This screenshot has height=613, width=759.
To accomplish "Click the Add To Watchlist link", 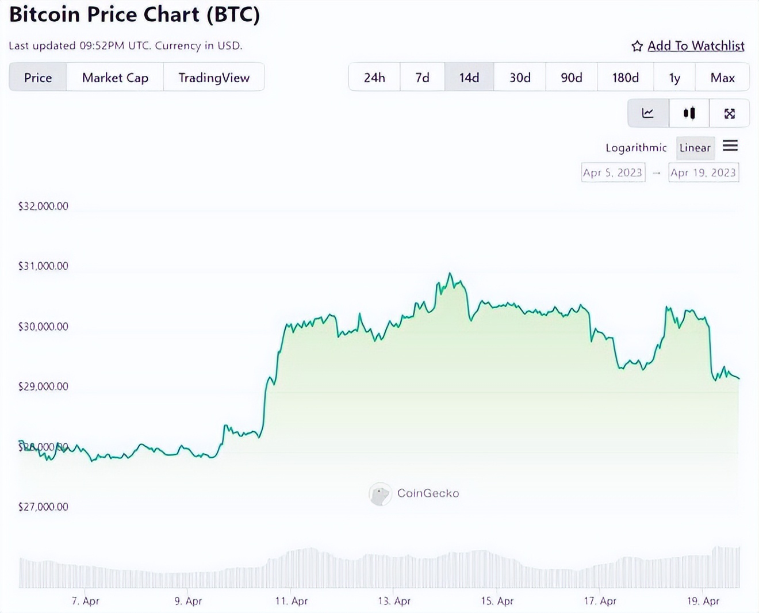I will 696,46.
